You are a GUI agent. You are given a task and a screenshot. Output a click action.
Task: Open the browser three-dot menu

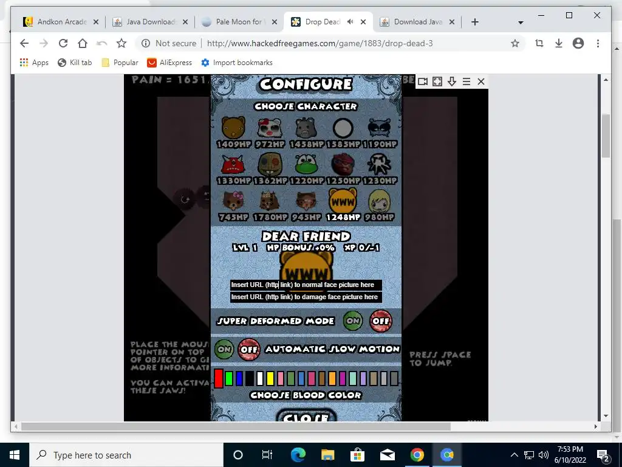click(x=598, y=43)
